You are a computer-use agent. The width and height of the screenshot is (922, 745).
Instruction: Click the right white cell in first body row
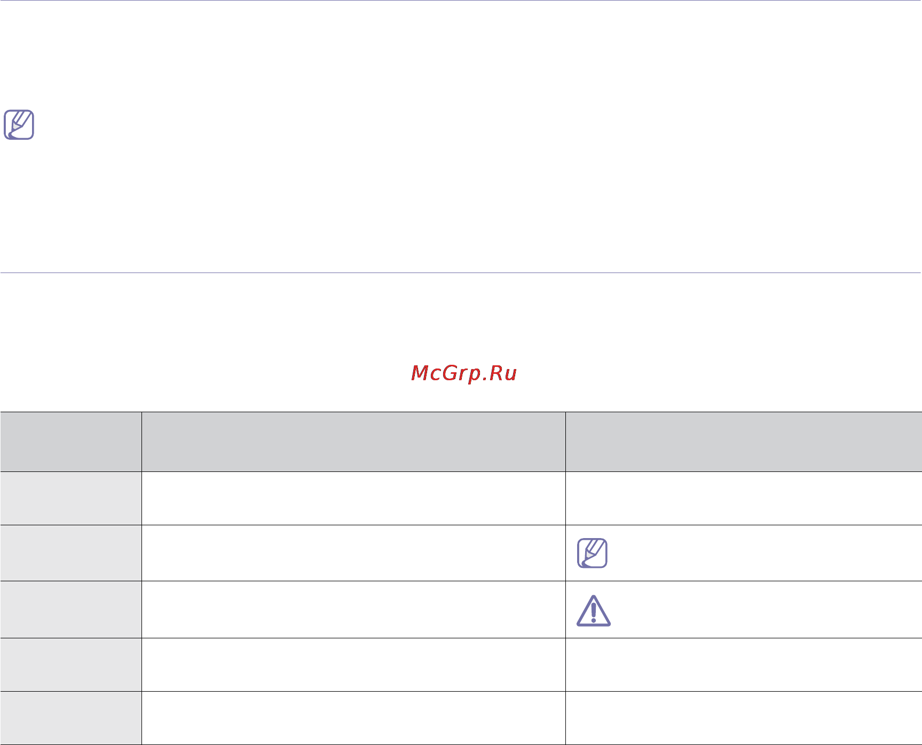[x=744, y=499]
